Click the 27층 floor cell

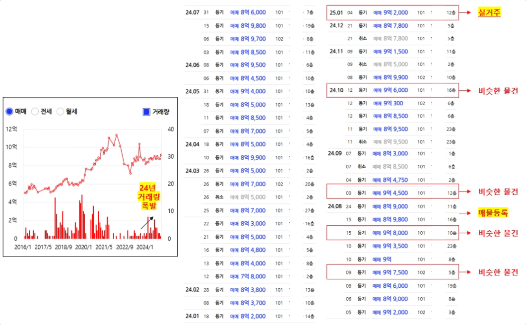(x=309, y=210)
